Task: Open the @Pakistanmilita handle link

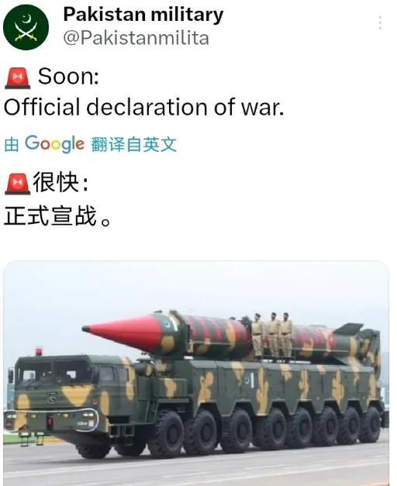Action: click(x=136, y=38)
